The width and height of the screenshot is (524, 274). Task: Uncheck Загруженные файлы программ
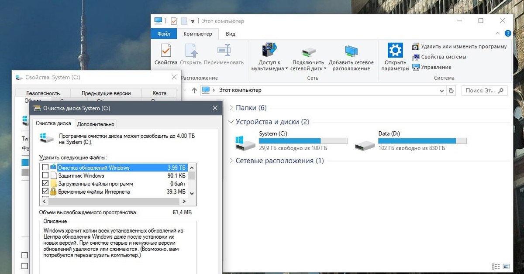(45, 183)
